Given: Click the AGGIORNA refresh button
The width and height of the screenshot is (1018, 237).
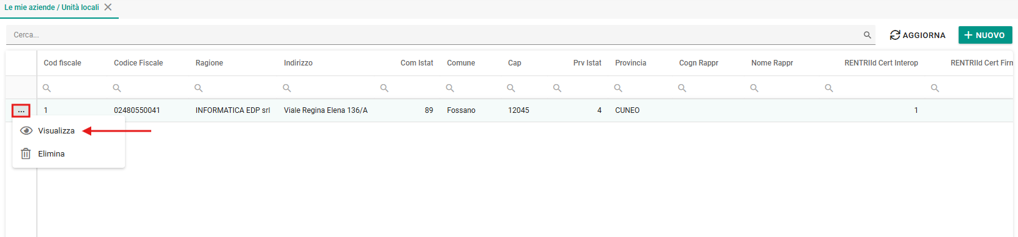Looking at the screenshot, I should 917,35.
